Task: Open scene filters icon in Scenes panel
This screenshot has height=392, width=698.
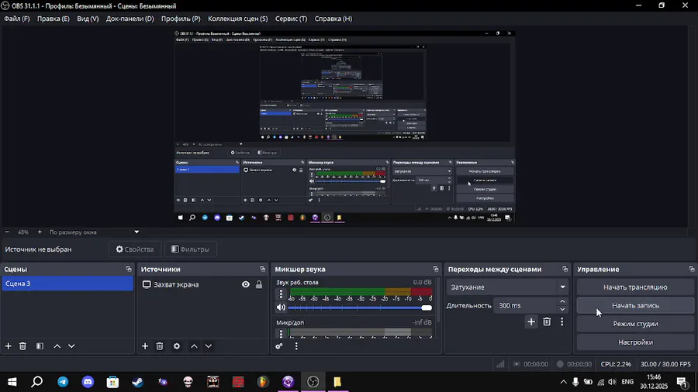Action: coord(40,346)
